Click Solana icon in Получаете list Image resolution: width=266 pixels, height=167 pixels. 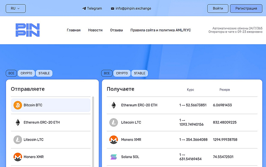[x=114, y=157]
